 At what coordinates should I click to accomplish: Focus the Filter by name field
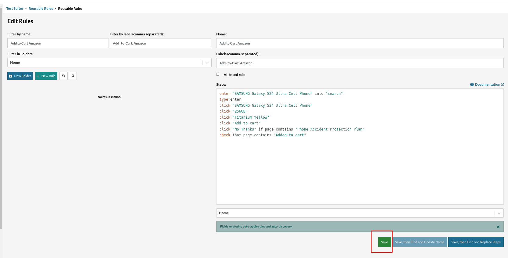coord(58,43)
